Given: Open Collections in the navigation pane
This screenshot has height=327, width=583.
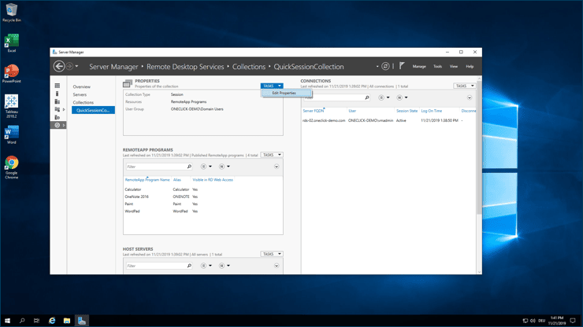Looking at the screenshot, I should pos(84,102).
